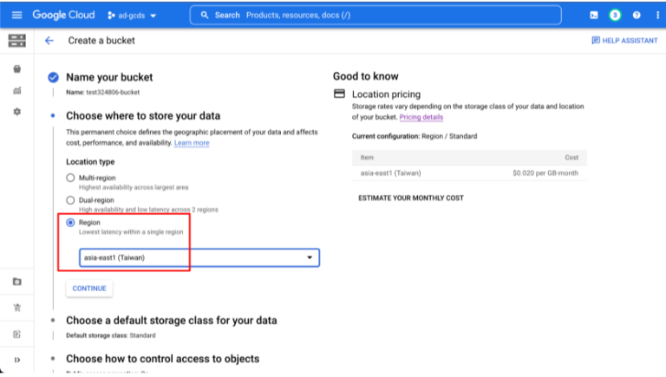Open the asia-east1 (Taiwan) region dropdown
The width and height of the screenshot is (666, 377).
point(199,257)
